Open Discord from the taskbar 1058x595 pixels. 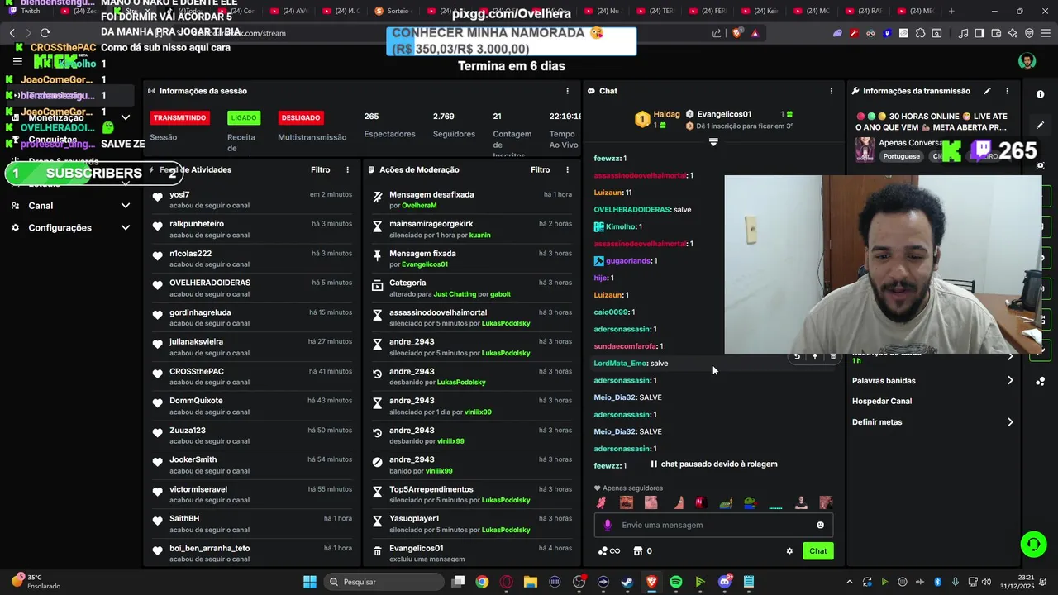725,582
